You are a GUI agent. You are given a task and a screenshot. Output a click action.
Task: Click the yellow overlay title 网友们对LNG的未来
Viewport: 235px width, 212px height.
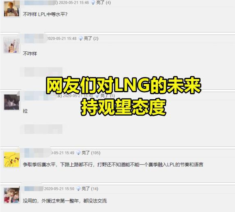(123, 86)
